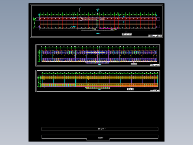Click the small table legend in top sheet
The image size is (193, 145).
click(x=127, y=34)
